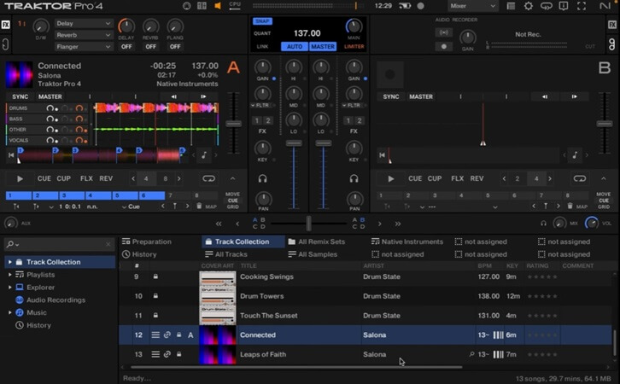Viewport: 620px width, 384px height.
Task: Select the All Samples favorite
Action: (x=313, y=254)
